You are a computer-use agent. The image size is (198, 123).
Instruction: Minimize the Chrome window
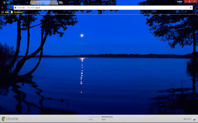(x=186, y=2)
